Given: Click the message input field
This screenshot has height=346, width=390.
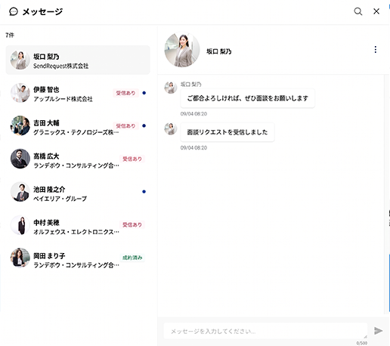Looking at the screenshot, I should click(265, 331).
